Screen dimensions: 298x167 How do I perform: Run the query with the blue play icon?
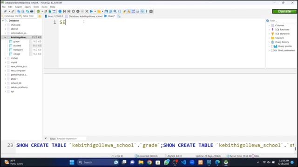(x=91, y=11)
